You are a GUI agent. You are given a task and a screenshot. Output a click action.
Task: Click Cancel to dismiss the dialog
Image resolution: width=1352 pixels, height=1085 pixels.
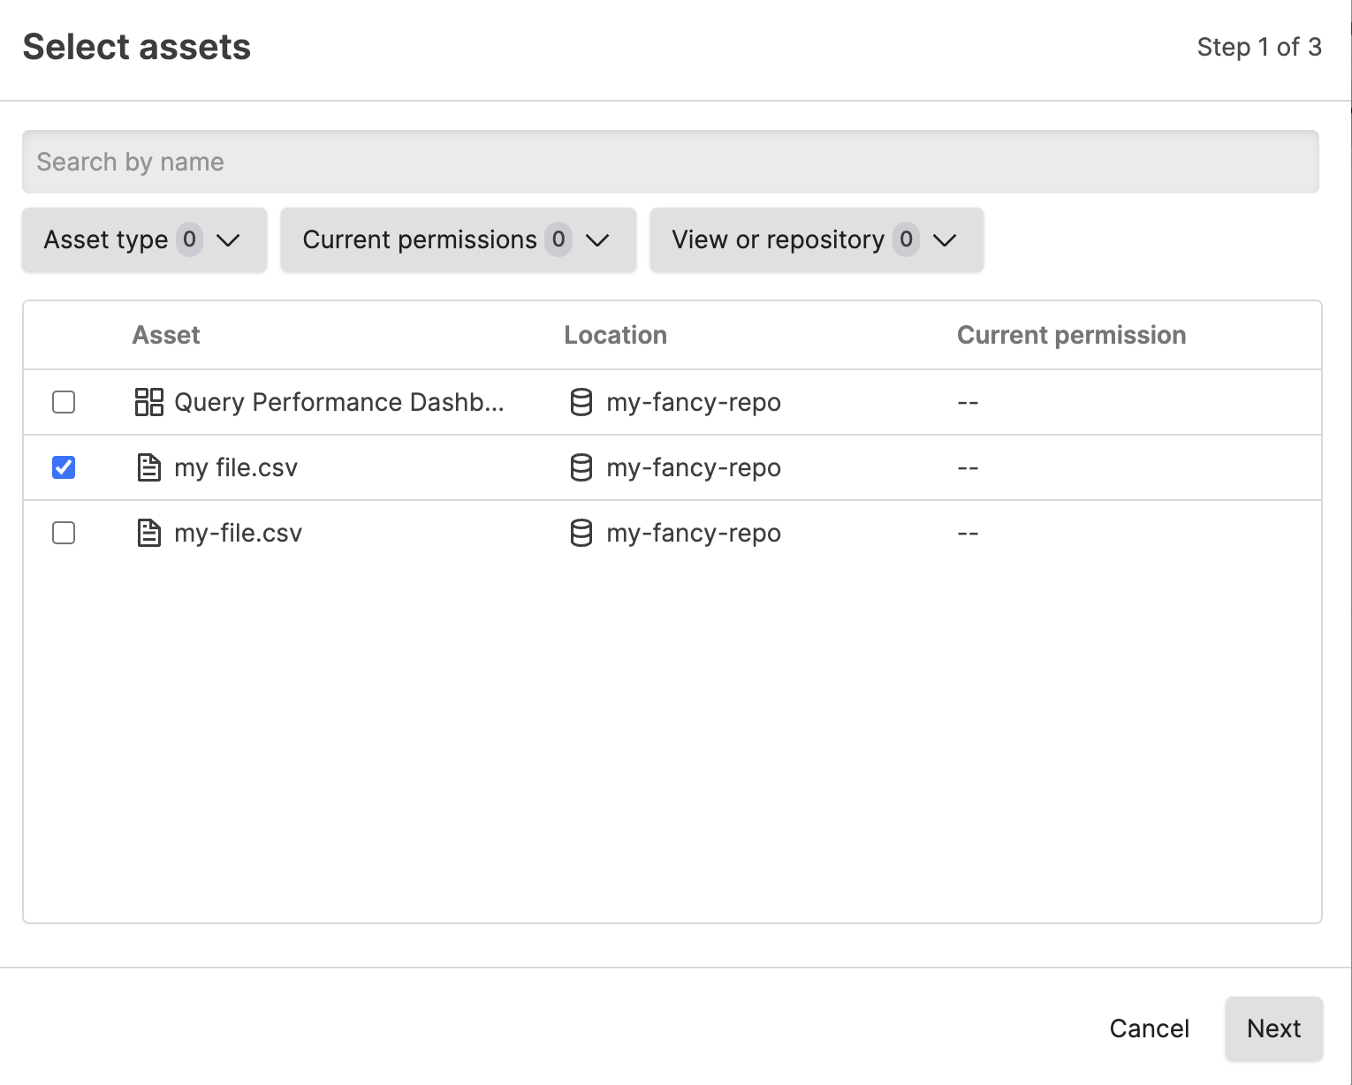(1148, 1028)
